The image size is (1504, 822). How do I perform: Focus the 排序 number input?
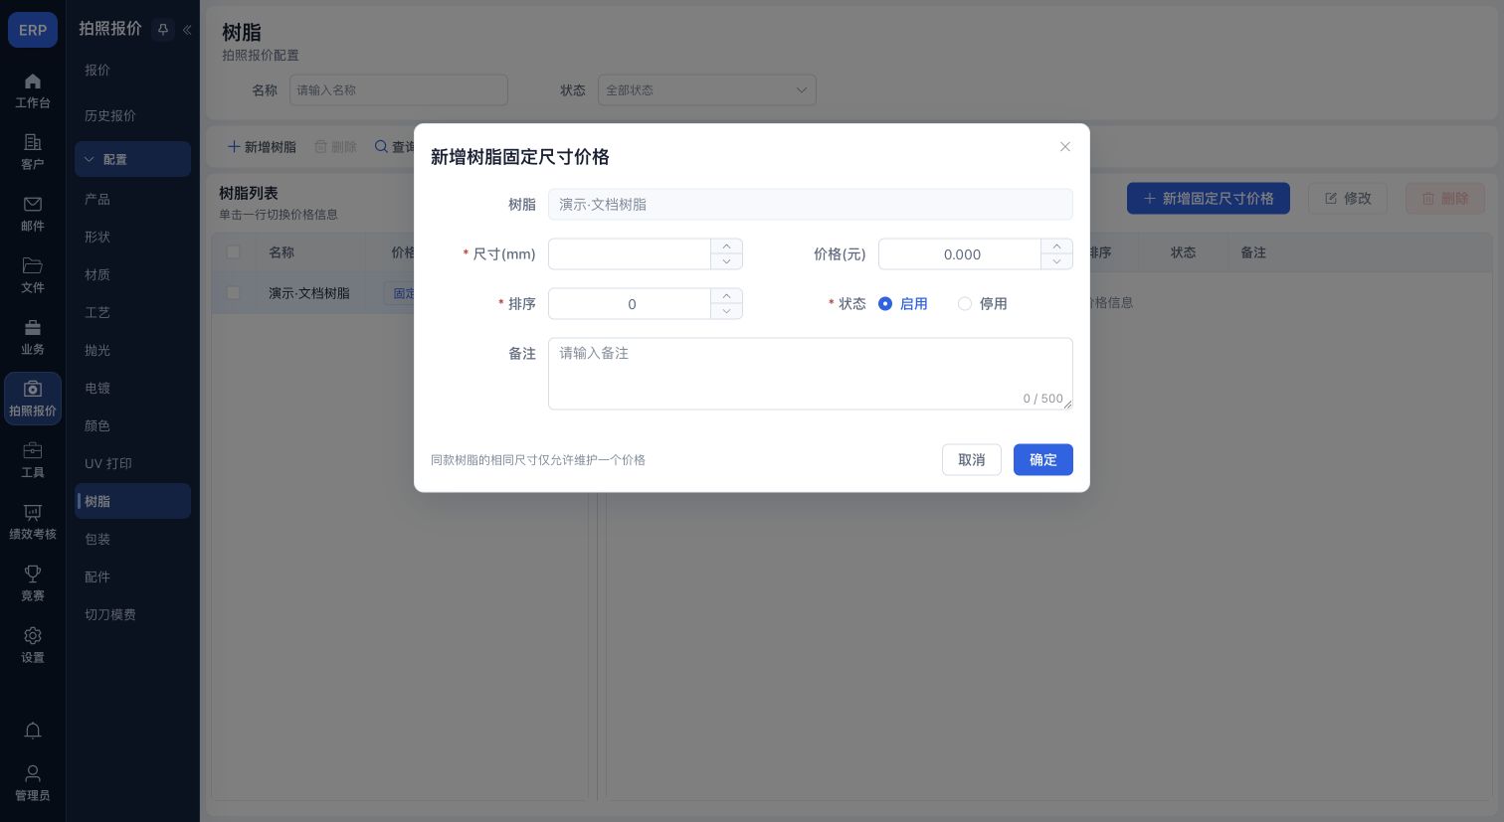[x=630, y=304]
